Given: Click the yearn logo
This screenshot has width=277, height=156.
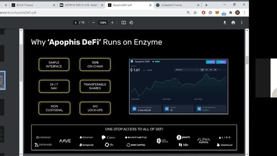Looking at the screenshot, I should click(x=183, y=137).
